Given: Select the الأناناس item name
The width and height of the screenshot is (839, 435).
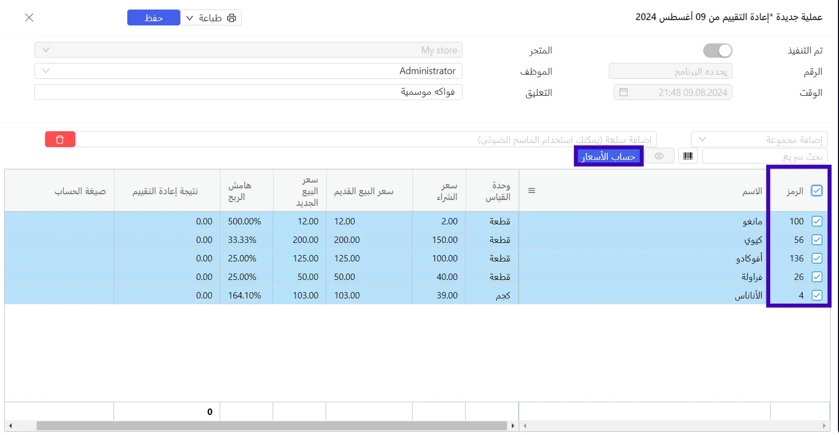Looking at the screenshot, I should click(748, 295).
